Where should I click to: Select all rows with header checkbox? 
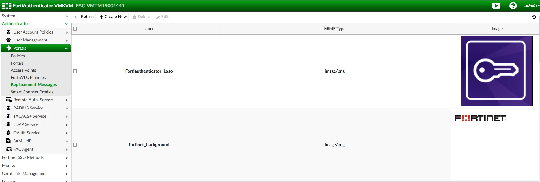75,29
